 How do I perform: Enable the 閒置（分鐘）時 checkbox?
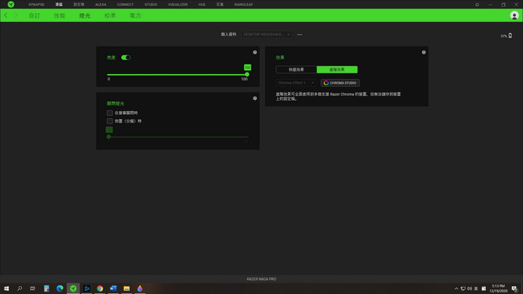pyautogui.click(x=110, y=121)
